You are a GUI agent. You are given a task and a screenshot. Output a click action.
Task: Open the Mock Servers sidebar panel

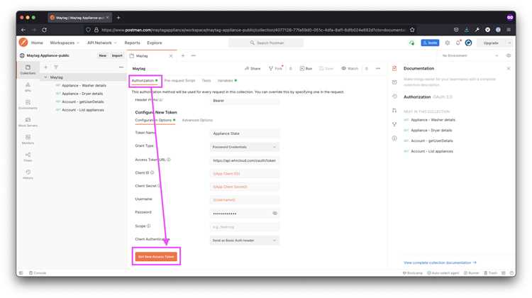click(x=28, y=122)
